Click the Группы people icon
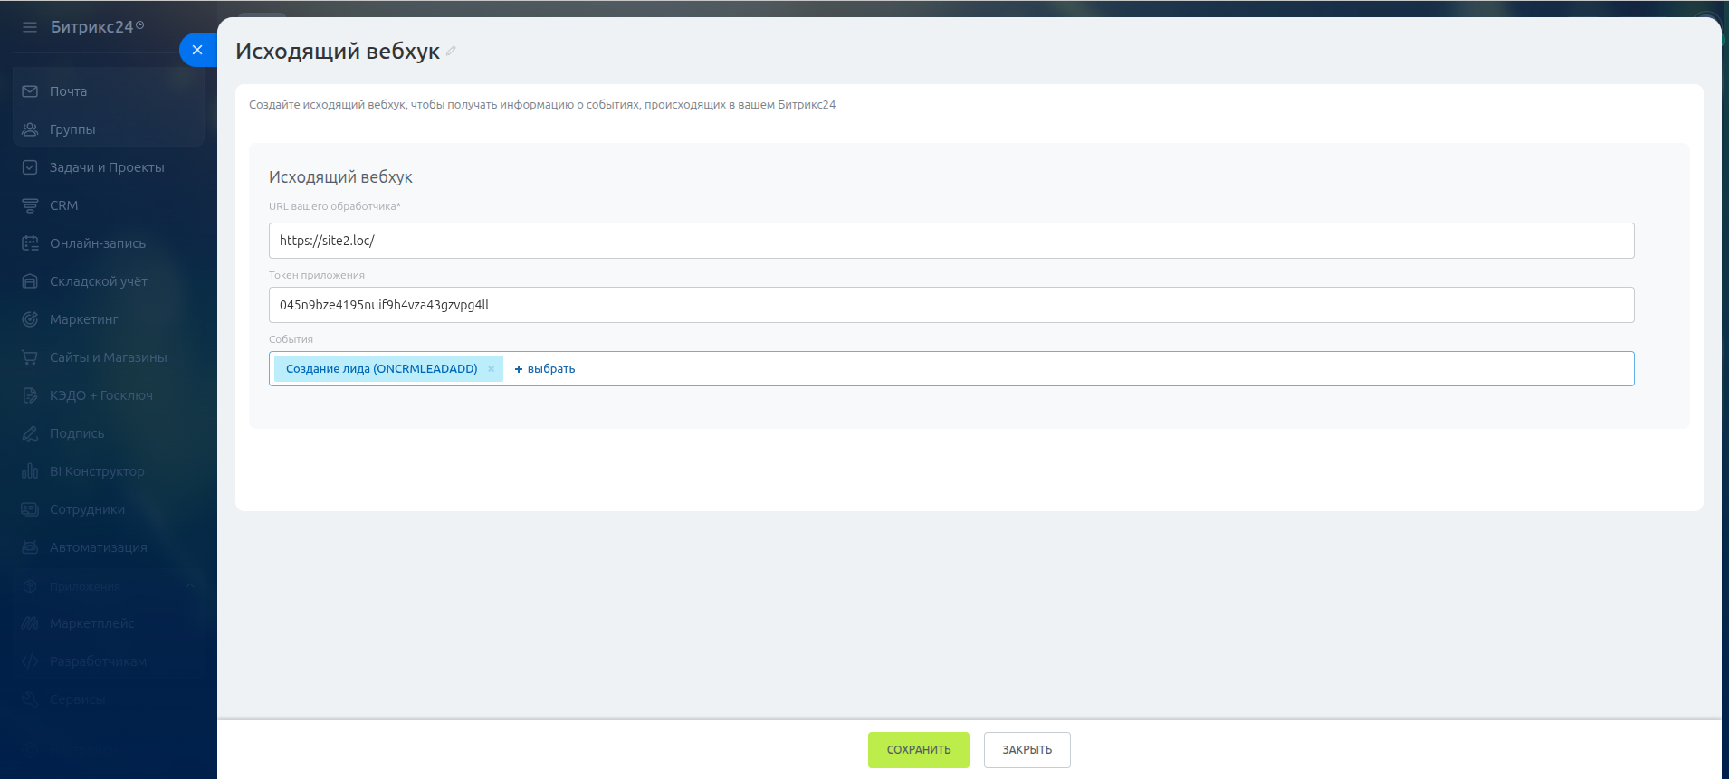The width and height of the screenshot is (1729, 779). pos(30,129)
